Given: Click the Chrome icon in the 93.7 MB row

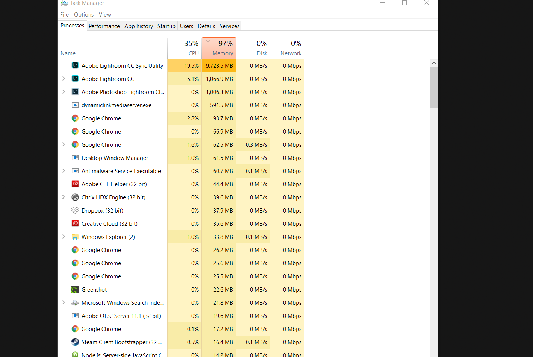Looking at the screenshot, I should (x=75, y=118).
